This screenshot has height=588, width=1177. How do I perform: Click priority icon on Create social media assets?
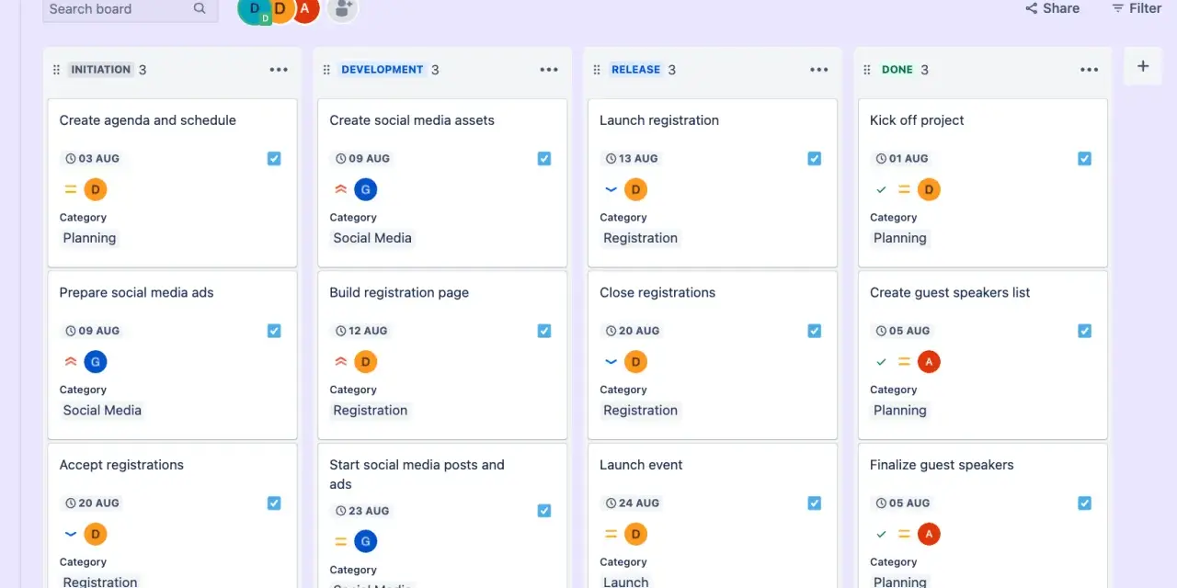[340, 190]
